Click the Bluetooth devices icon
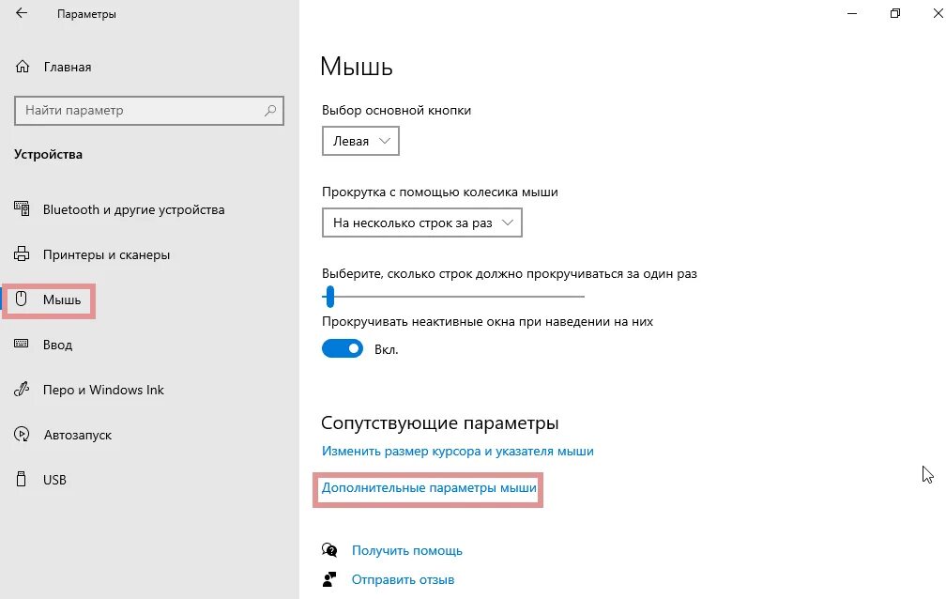Screen dimensions: 946x599 click(23, 209)
